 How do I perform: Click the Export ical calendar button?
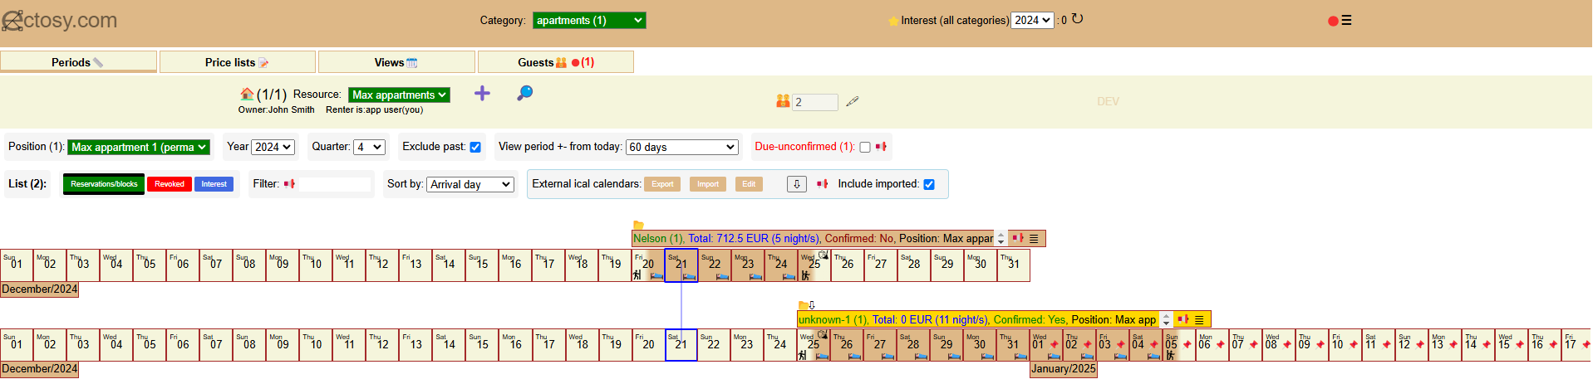(x=662, y=184)
